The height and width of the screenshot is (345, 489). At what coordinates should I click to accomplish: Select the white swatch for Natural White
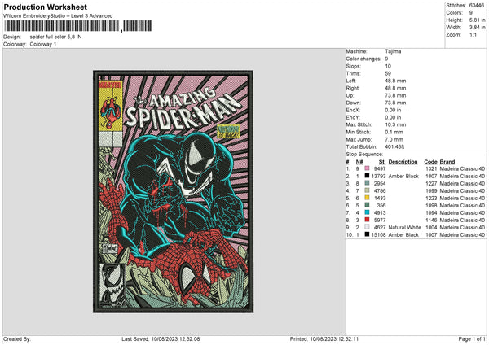(x=367, y=227)
